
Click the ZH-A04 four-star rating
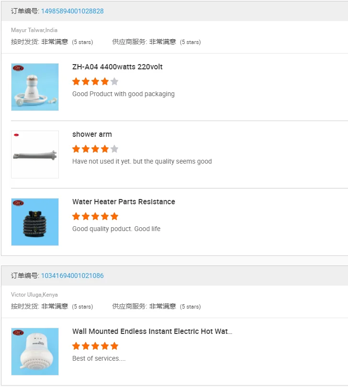pyautogui.click(x=95, y=81)
